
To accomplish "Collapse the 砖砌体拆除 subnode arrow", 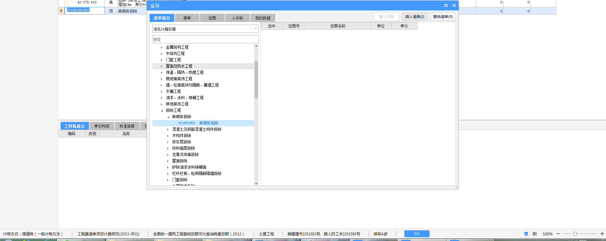I will (x=168, y=117).
